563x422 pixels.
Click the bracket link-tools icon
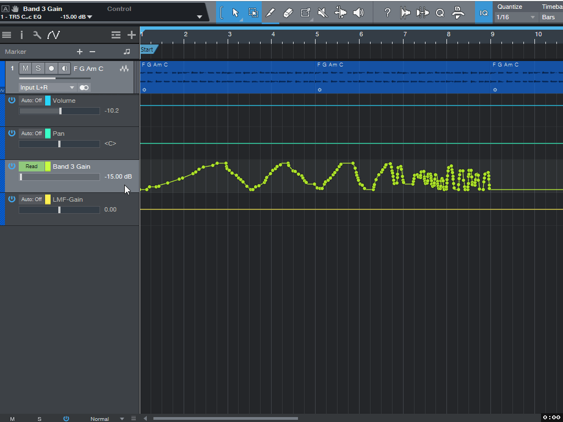point(221,13)
